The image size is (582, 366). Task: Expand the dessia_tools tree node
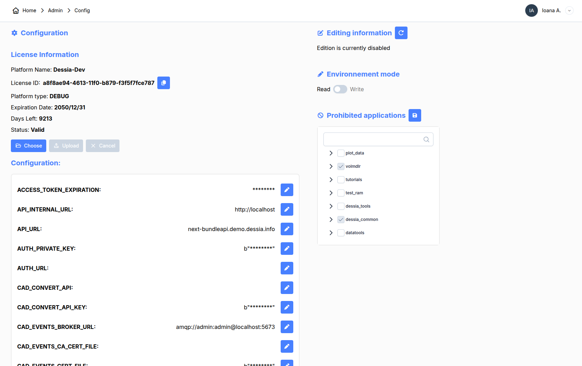(x=331, y=206)
